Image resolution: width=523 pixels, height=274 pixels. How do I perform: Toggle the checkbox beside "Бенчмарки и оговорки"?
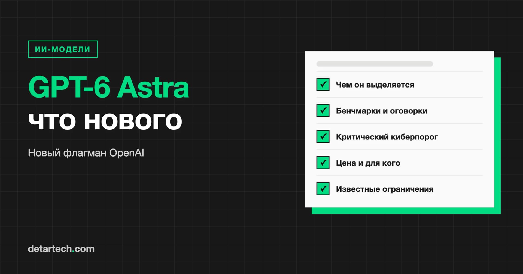[x=323, y=110]
